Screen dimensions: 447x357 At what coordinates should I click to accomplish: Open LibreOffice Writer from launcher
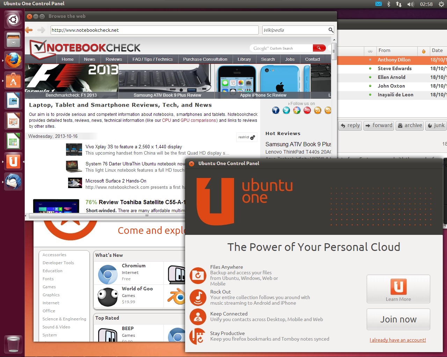(13, 101)
